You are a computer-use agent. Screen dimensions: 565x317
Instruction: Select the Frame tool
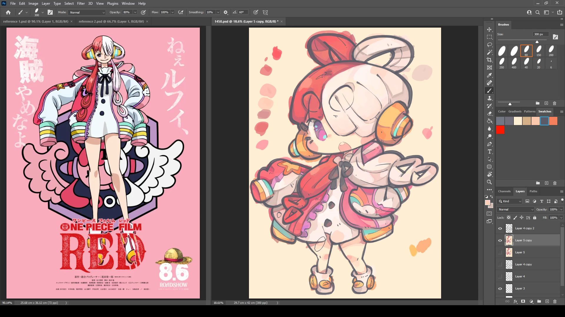pos(489,68)
